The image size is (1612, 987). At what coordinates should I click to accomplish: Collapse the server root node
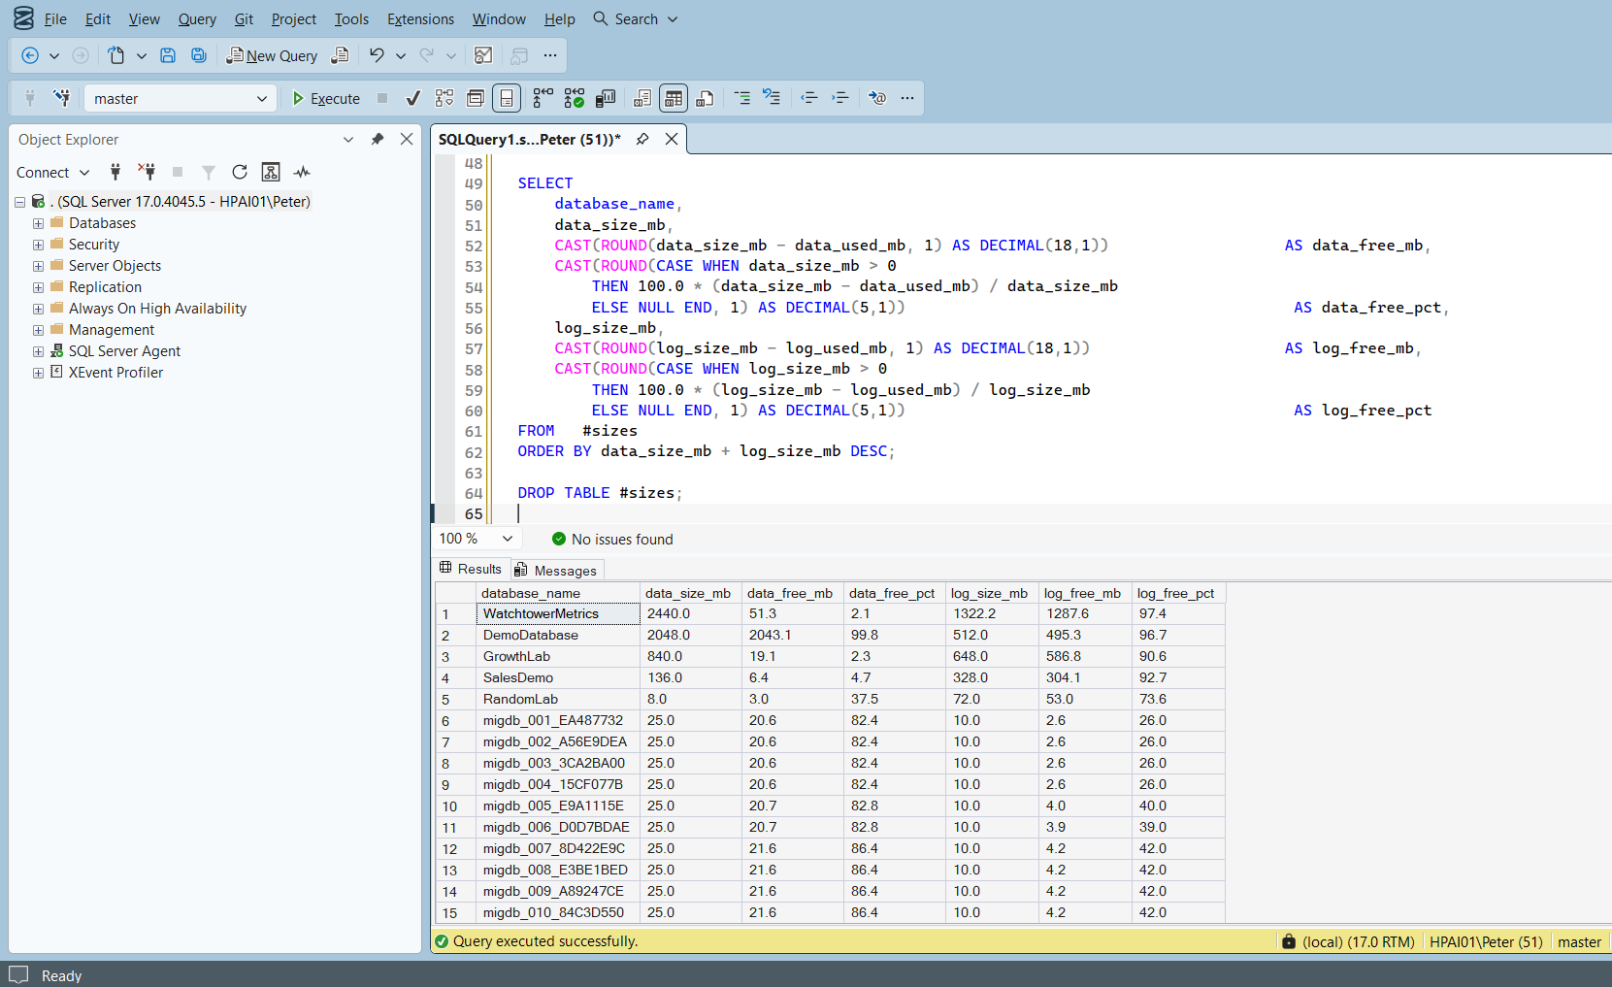click(x=19, y=202)
